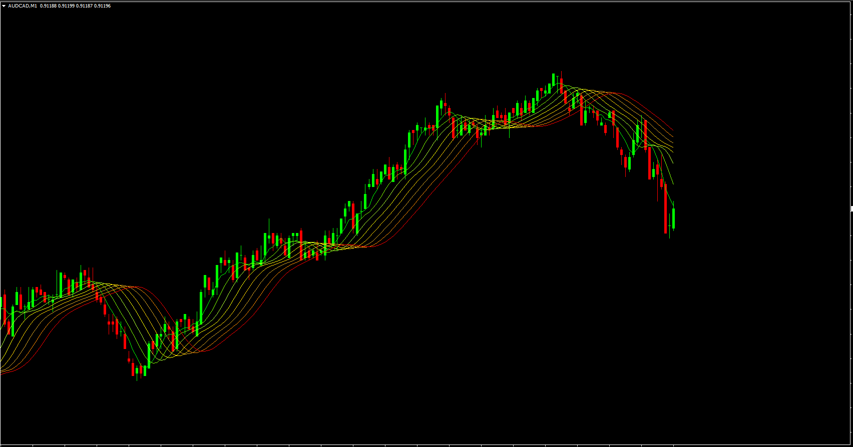Click the time axis along chart bottom
This screenshot has width=853, height=447.
click(x=350, y=445)
